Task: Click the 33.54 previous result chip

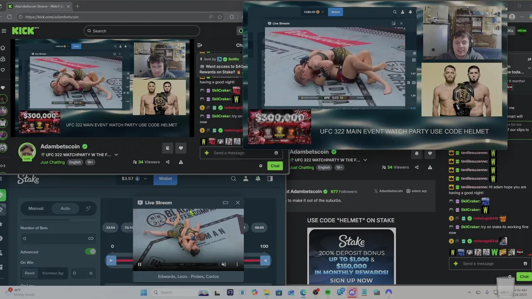Action: pos(111,228)
